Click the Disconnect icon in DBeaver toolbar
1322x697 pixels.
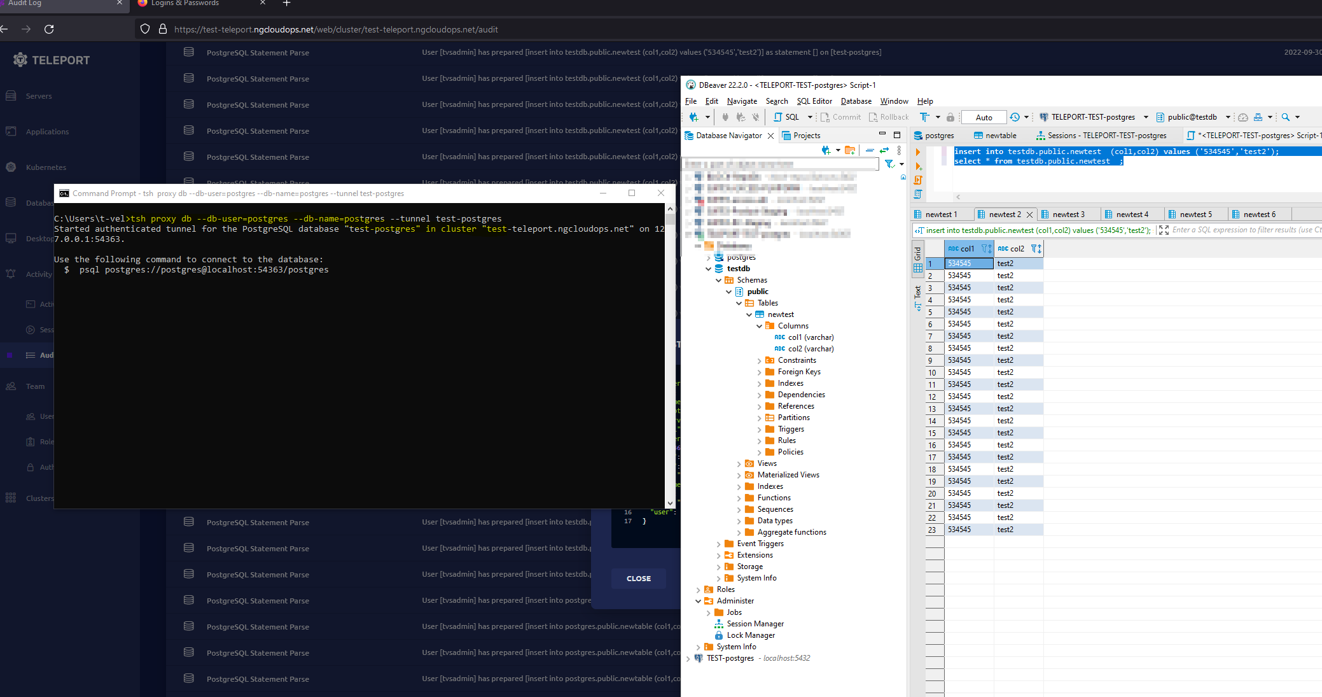pyautogui.click(x=756, y=117)
